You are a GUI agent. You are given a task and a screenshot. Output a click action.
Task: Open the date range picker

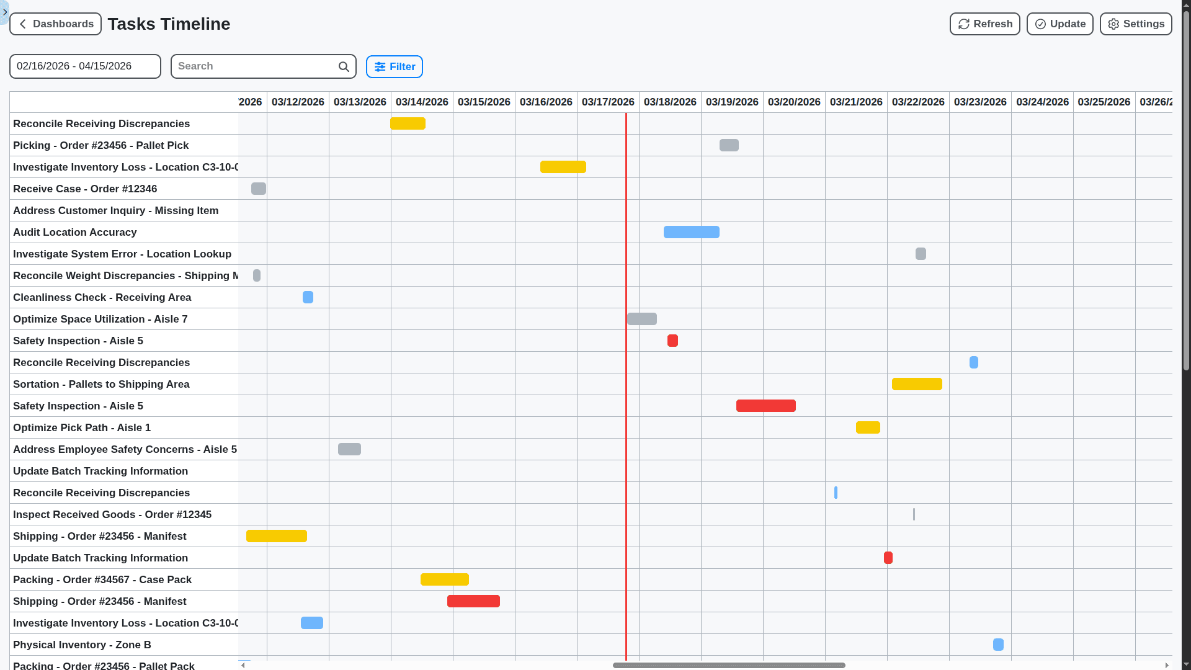point(85,66)
